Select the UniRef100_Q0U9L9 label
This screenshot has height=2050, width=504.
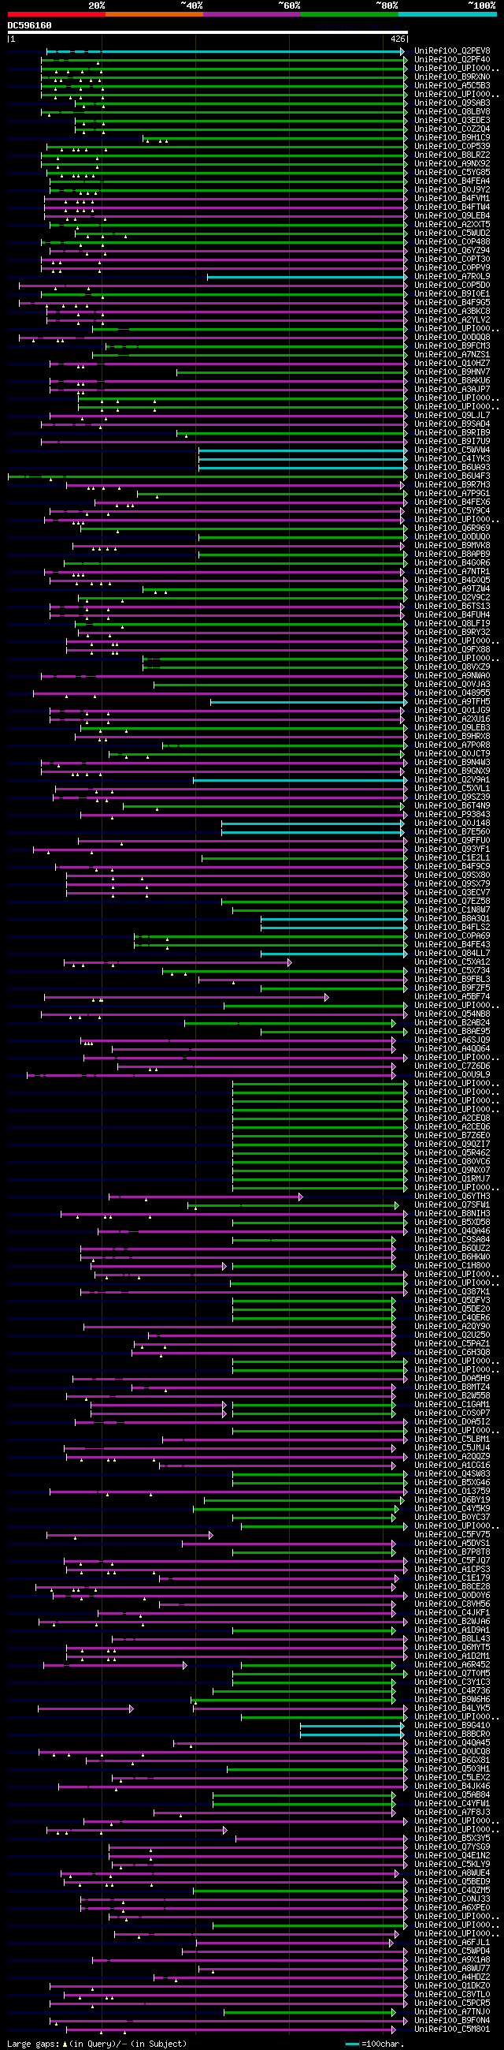[x=451, y=1075]
